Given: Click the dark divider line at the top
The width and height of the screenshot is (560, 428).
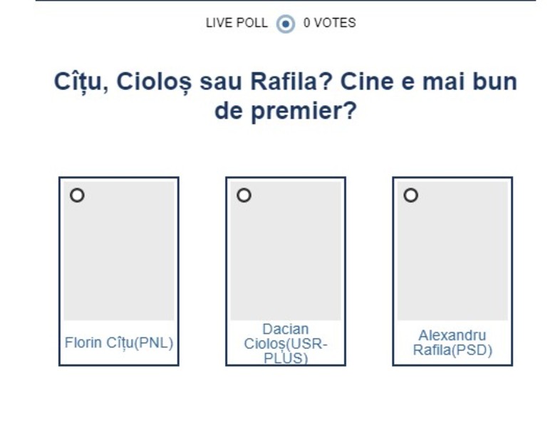Looking at the screenshot, I should [285, 1].
